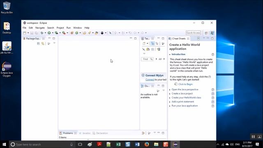Toggle Link with Editor in Package Explorer

tap(43, 44)
